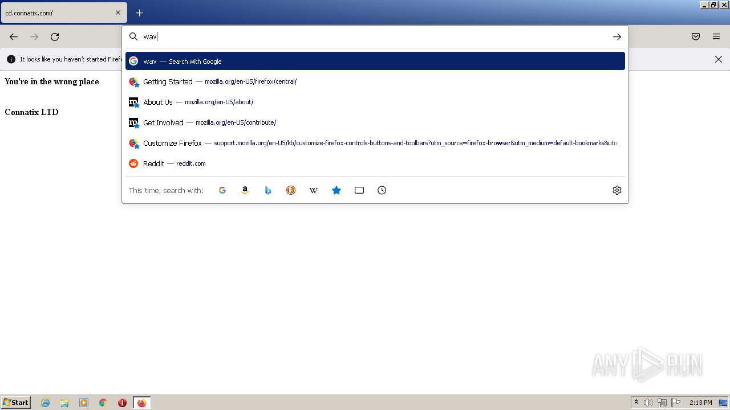The width and height of the screenshot is (730, 410).
Task: Search this time with Wikipedia icon
Action: click(x=314, y=190)
